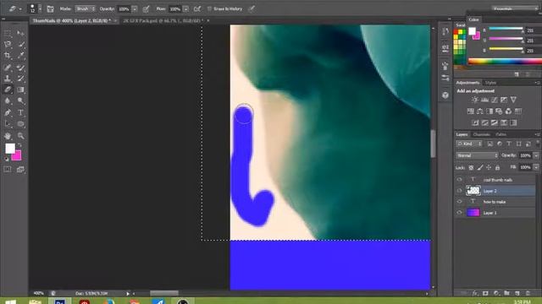Screen dimensions: 542x304
Task: Select the Thumbnails document tab
Action: click(x=71, y=20)
